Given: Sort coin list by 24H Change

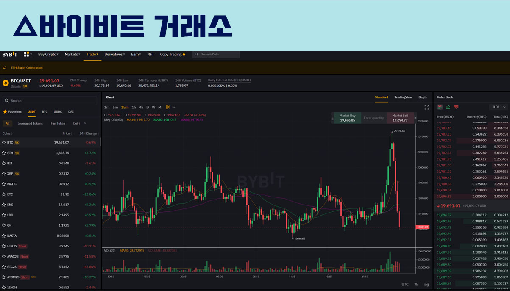Looking at the screenshot, I should click(89, 133).
